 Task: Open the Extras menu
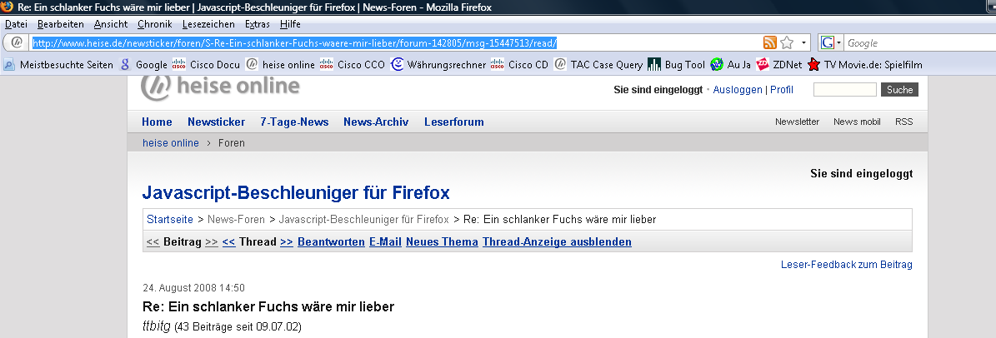[x=258, y=24]
